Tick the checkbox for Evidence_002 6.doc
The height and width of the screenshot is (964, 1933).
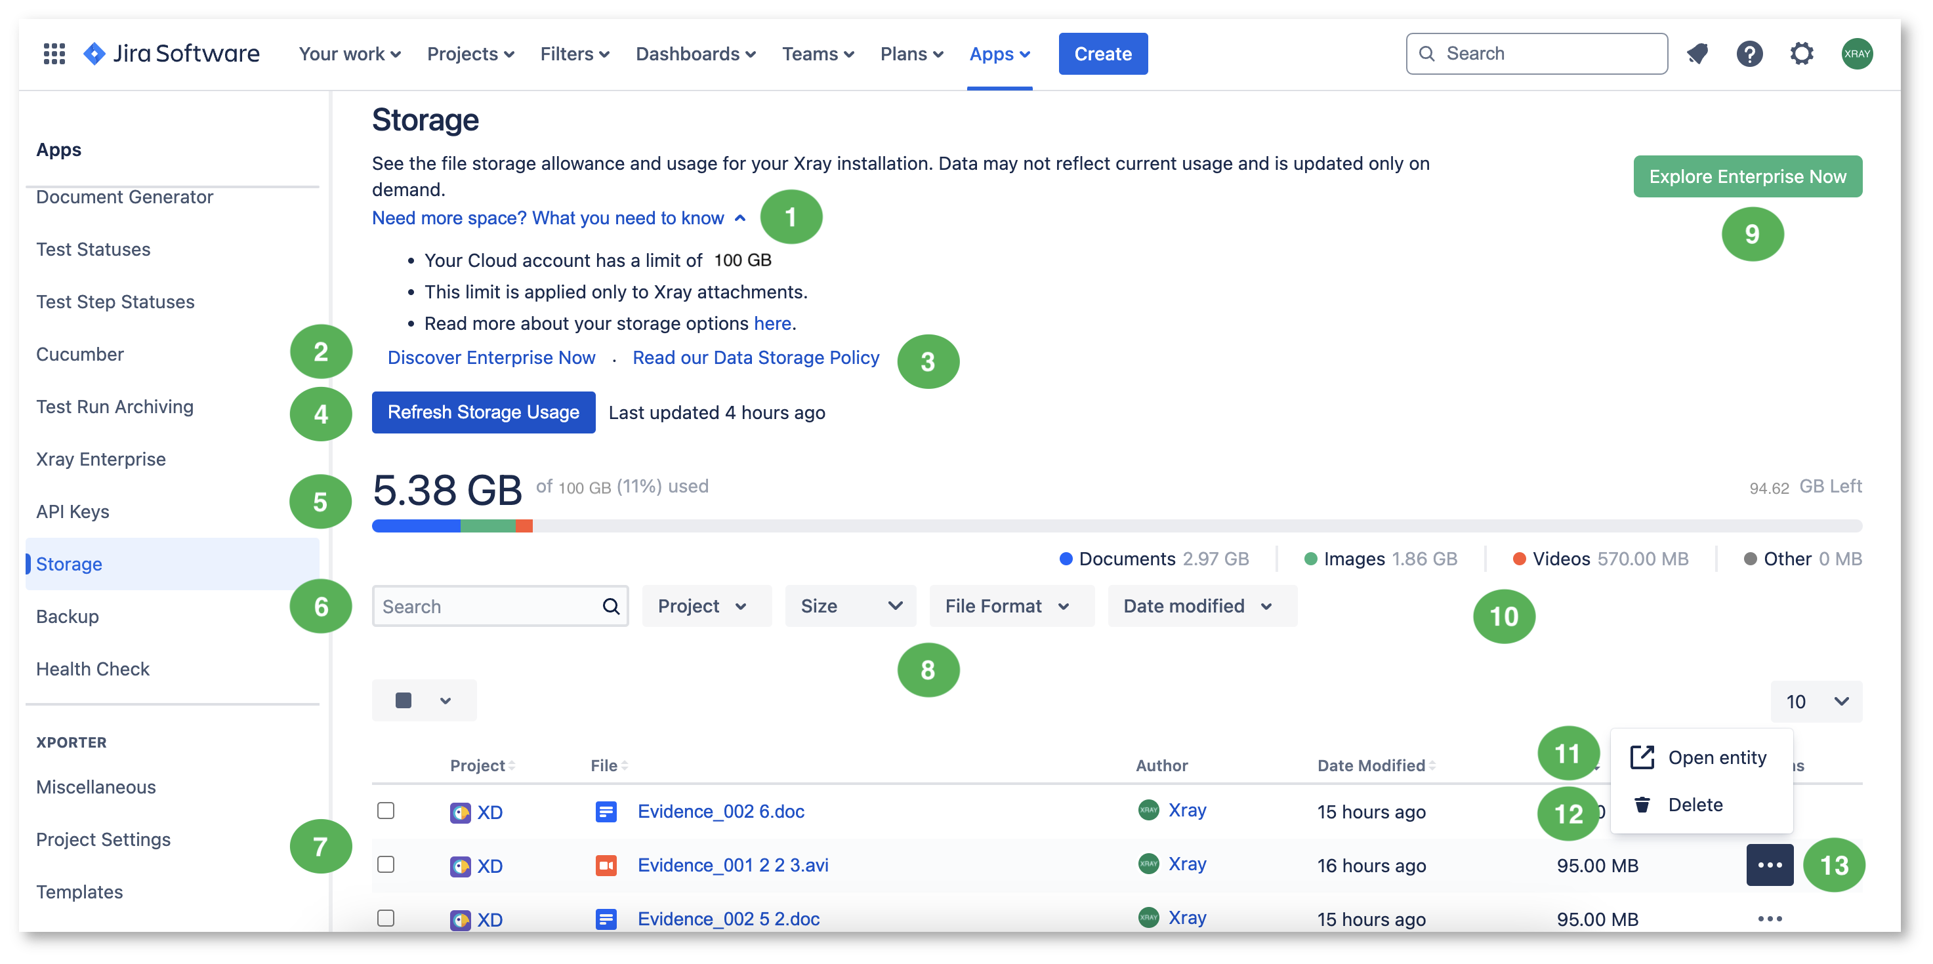pyautogui.click(x=386, y=811)
